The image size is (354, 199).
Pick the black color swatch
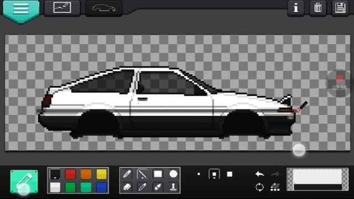(x=55, y=174)
